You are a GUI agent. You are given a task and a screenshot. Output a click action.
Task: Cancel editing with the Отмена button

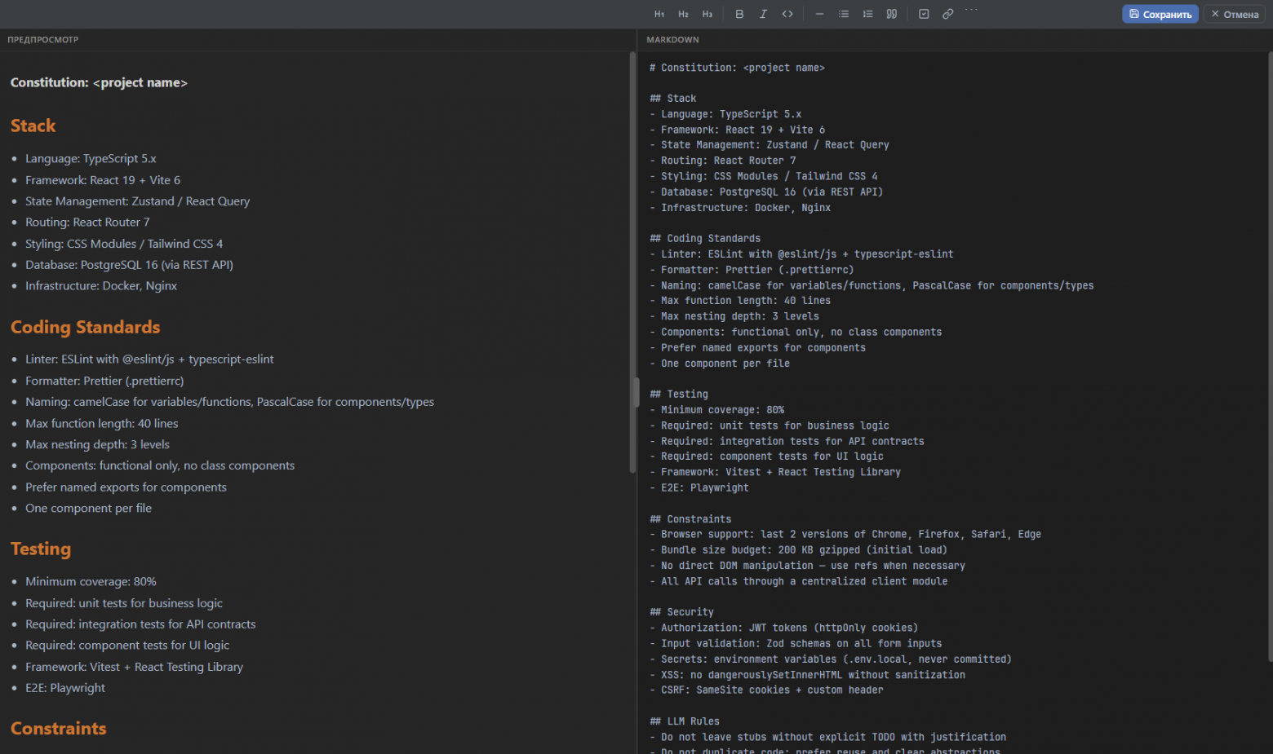click(1234, 14)
